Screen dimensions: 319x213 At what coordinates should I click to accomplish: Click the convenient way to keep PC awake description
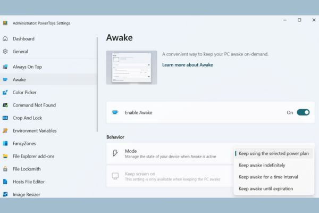[215, 54]
